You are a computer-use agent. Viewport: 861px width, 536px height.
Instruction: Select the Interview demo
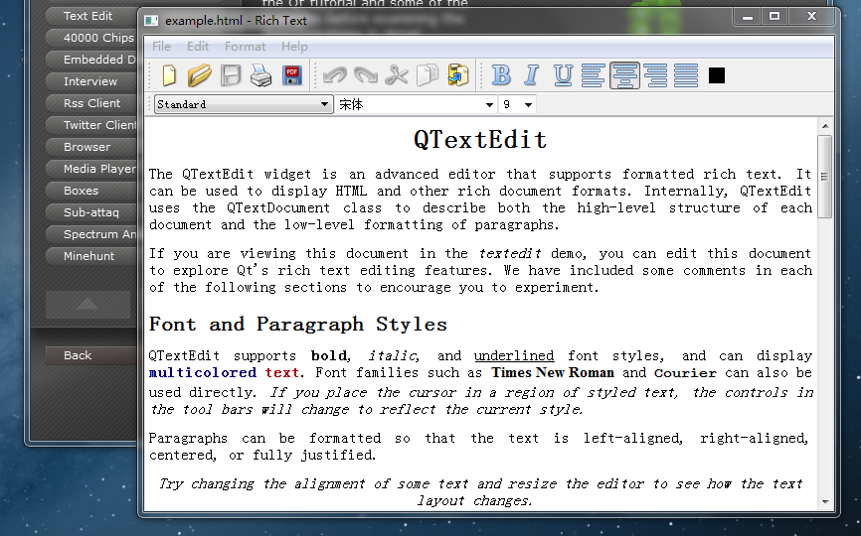(x=91, y=81)
